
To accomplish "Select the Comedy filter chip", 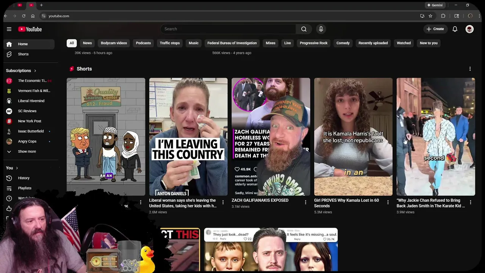I will pyautogui.click(x=343, y=43).
